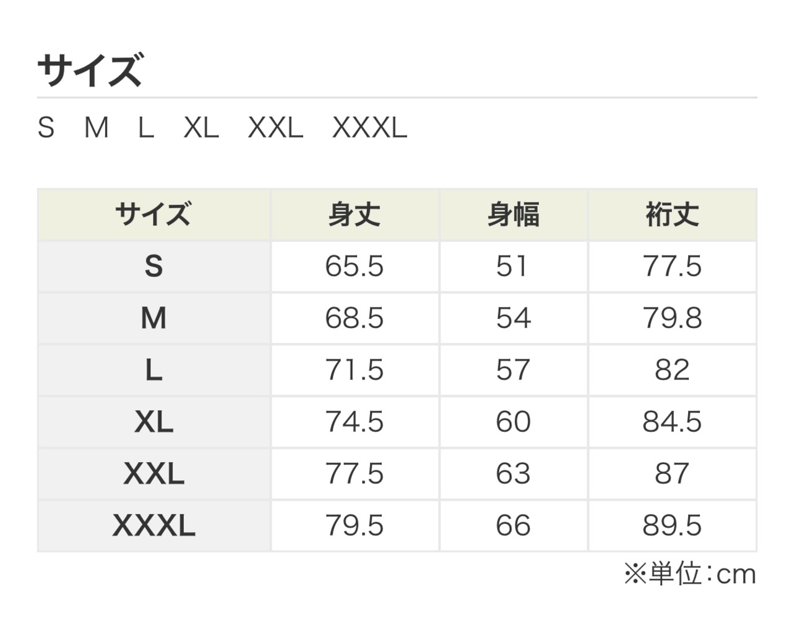Click the XXXL row label in the table
This screenshot has width=792, height=634.
153,526
